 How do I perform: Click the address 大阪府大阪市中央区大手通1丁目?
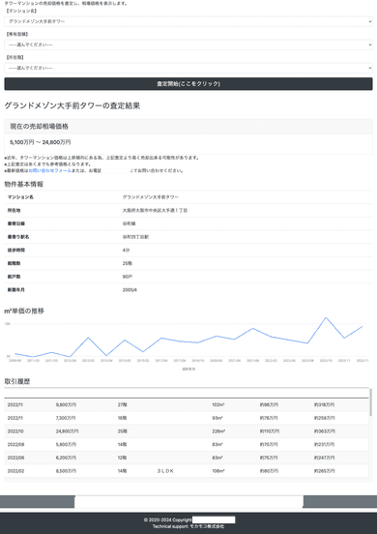click(155, 211)
